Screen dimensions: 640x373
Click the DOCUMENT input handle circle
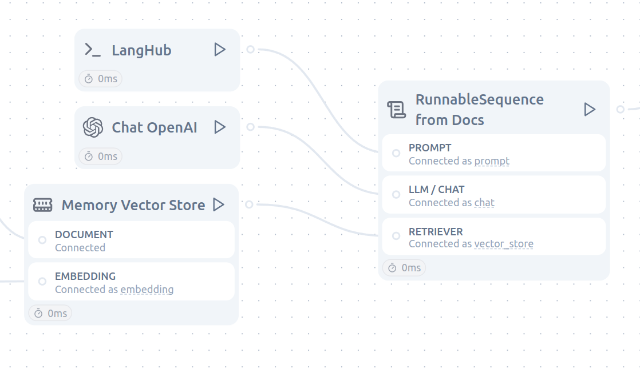pos(42,240)
